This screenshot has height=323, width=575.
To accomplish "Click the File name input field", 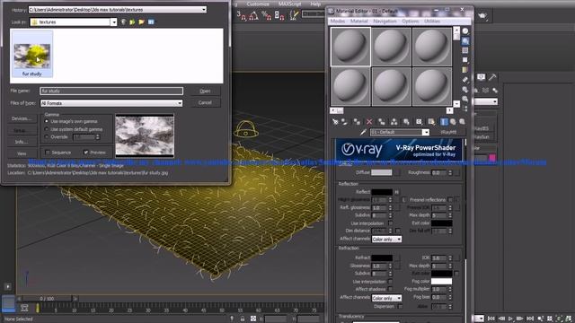I will coord(111,91).
